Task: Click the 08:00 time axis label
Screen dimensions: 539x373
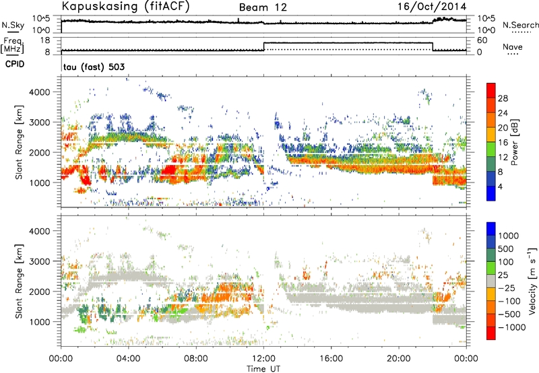Action: 196,359
